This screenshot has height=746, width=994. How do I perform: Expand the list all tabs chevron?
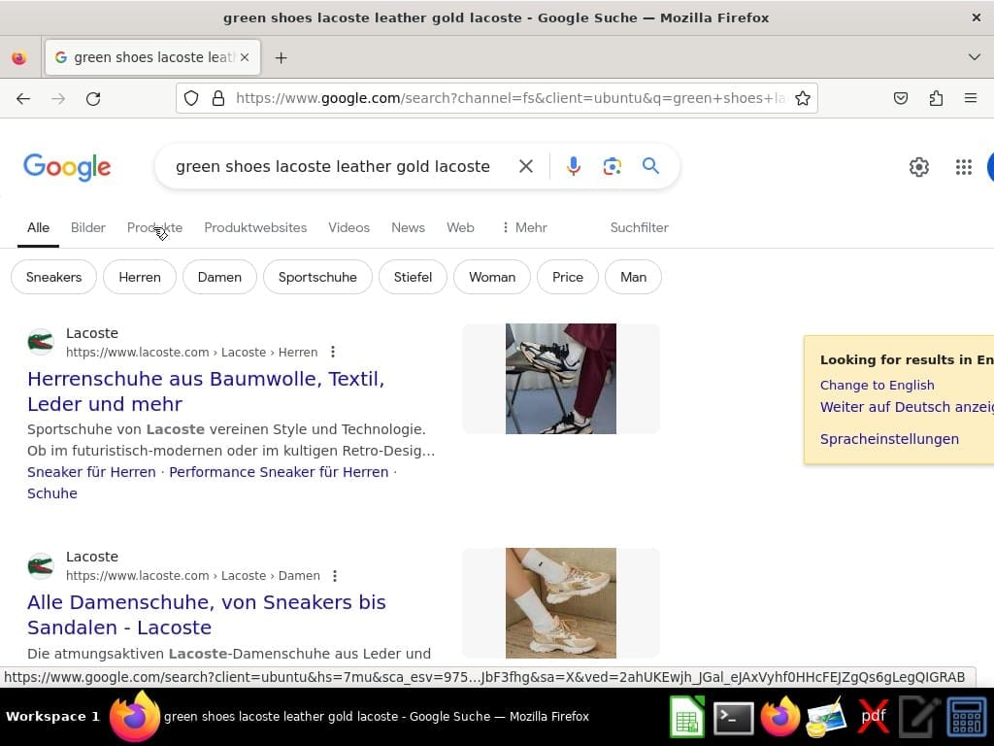[x=975, y=57]
